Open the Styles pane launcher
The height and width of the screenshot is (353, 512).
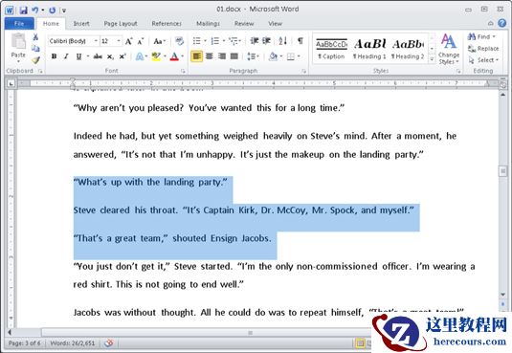[x=458, y=71]
